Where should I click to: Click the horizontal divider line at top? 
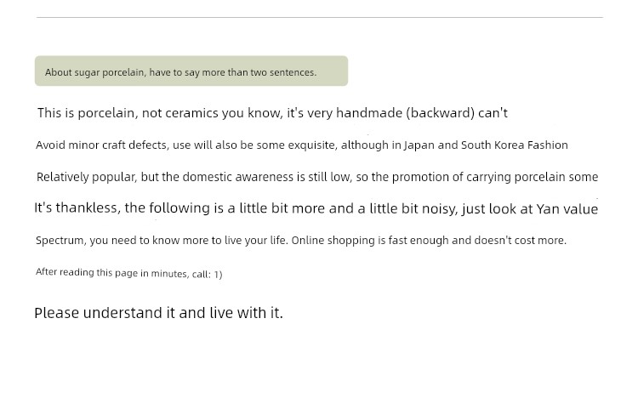click(x=319, y=18)
